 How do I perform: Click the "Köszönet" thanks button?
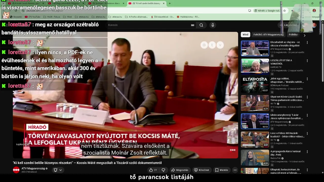(201, 170)
